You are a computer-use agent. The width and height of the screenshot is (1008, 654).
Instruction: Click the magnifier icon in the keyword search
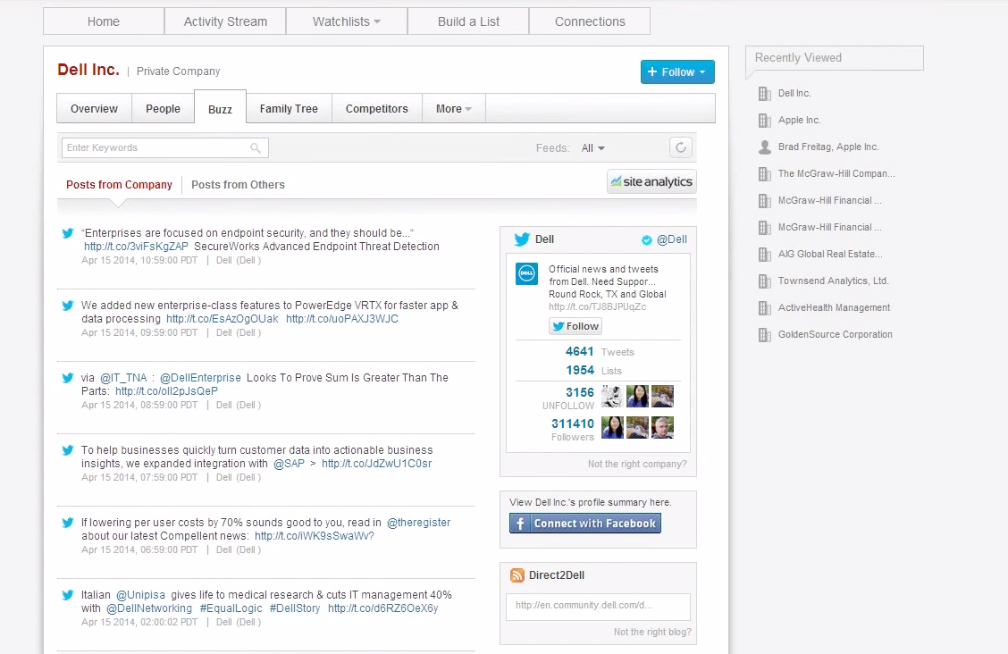point(256,147)
